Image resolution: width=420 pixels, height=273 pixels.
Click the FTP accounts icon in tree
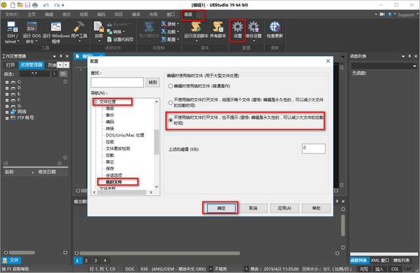[x=13, y=118]
